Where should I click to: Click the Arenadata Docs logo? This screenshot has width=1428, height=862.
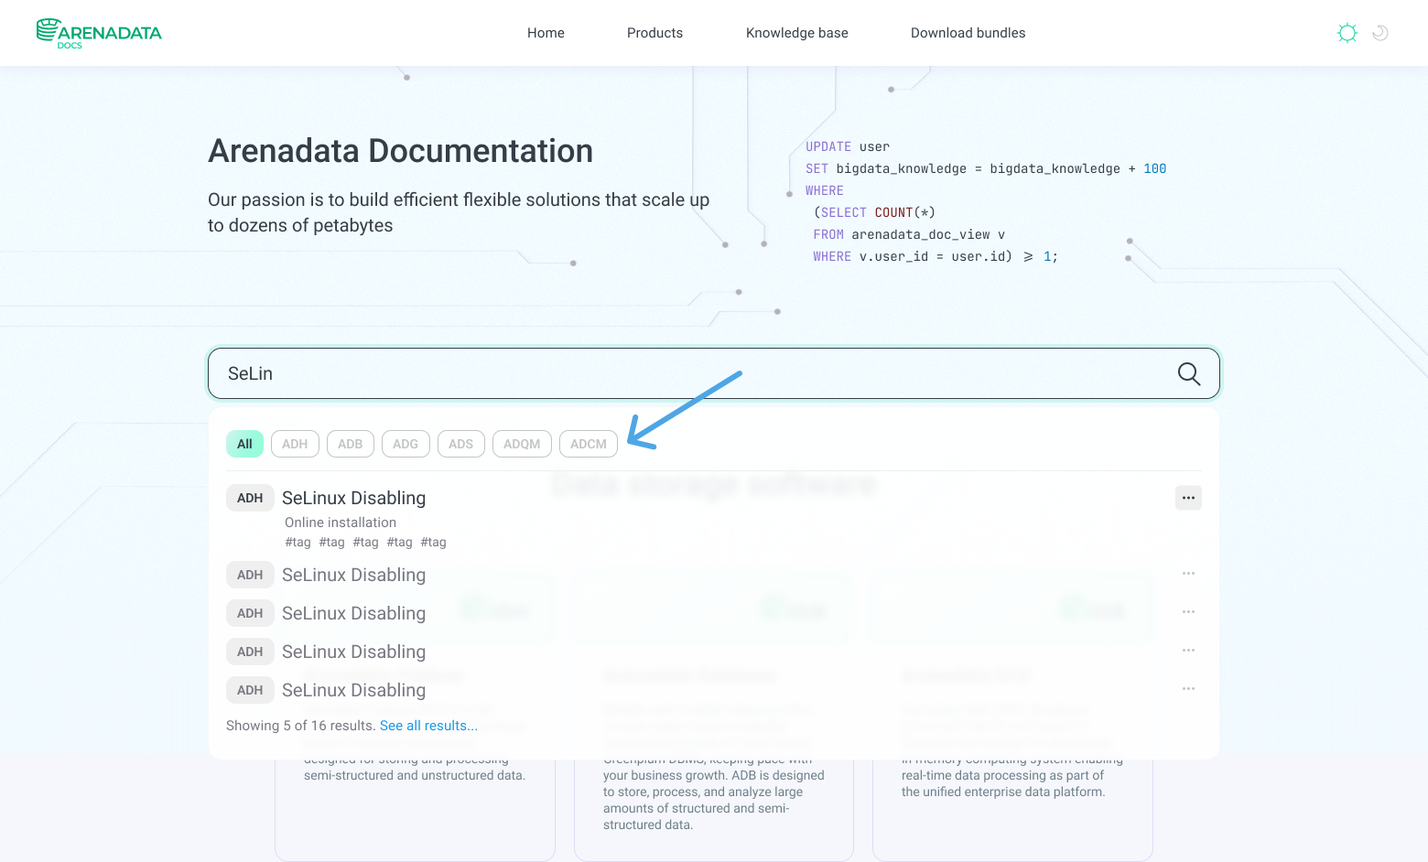(x=99, y=33)
